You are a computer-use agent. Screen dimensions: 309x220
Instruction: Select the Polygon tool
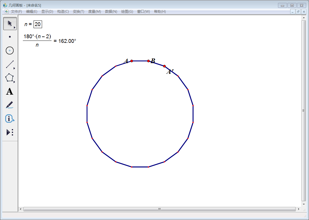10,78
